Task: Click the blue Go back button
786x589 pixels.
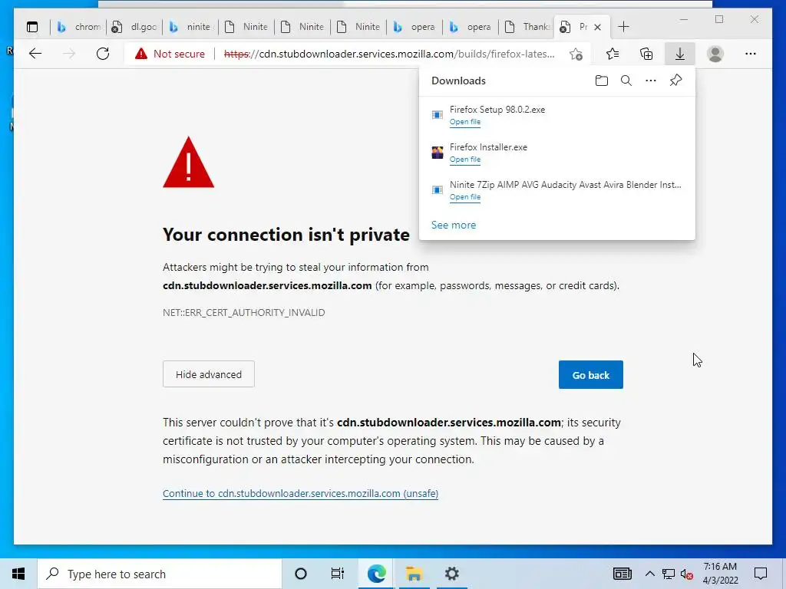Action: tap(590, 374)
